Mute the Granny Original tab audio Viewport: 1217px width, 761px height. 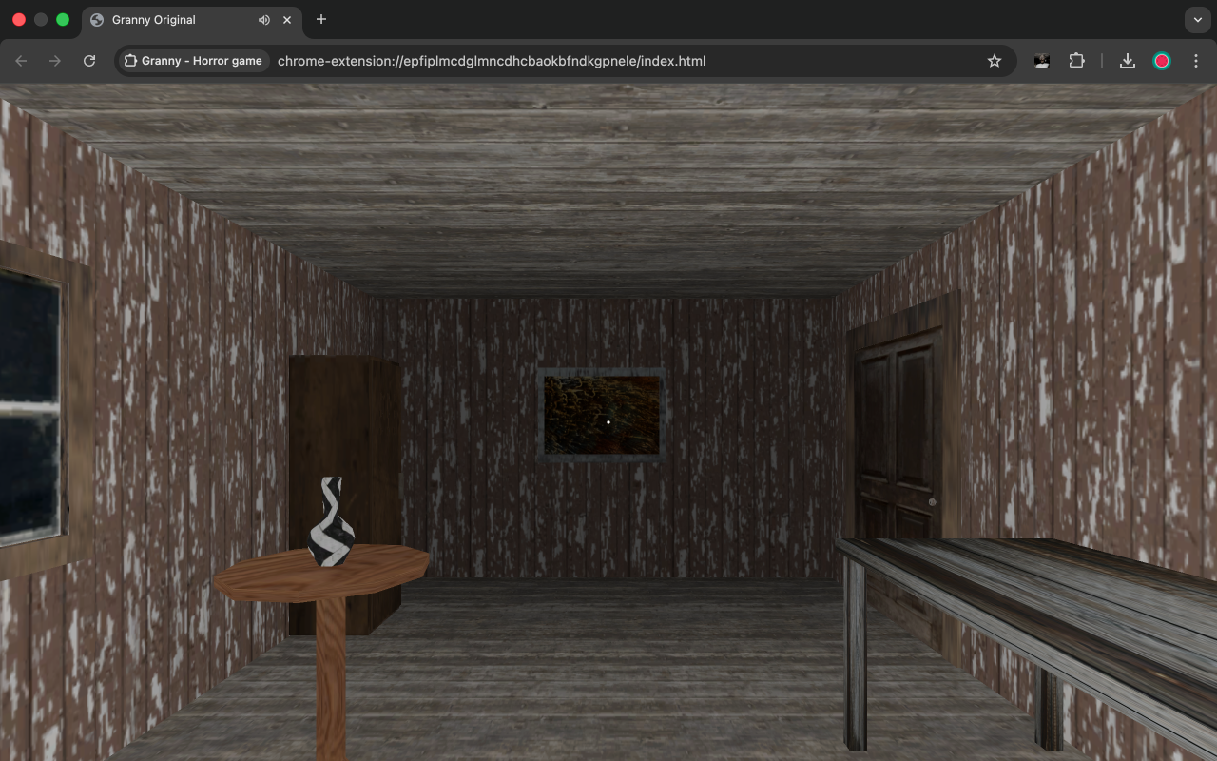[x=264, y=20]
